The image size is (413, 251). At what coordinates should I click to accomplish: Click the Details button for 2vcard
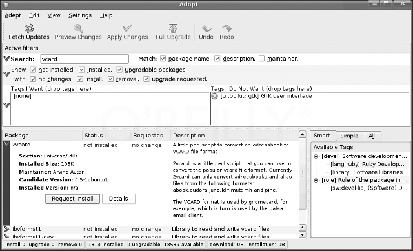coord(119,199)
